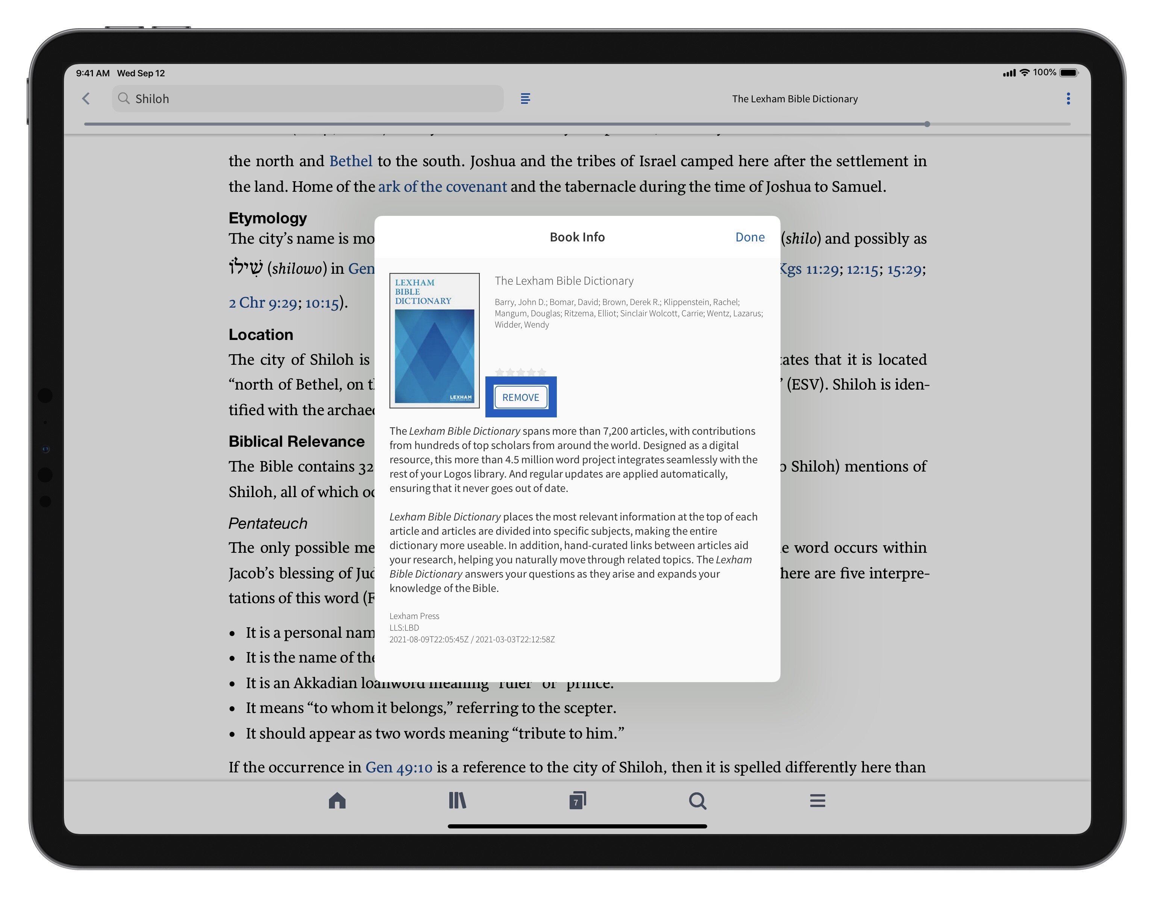This screenshot has height=898, width=1155.
Task: Show open tabs icon with 7
Action: [577, 800]
